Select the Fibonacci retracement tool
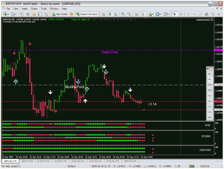This screenshot has height=169, width=224. coord(213,14)
